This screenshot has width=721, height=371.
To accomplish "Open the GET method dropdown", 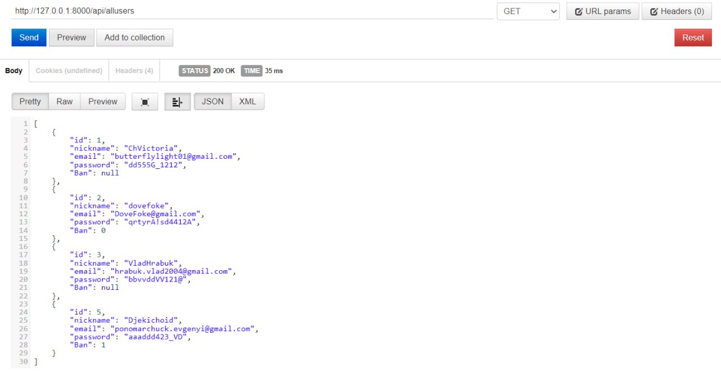I will [x=528, y=11].
